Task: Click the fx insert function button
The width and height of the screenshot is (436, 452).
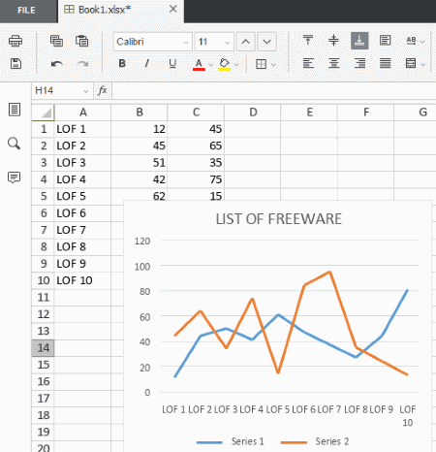Action: tap(103, 91)
